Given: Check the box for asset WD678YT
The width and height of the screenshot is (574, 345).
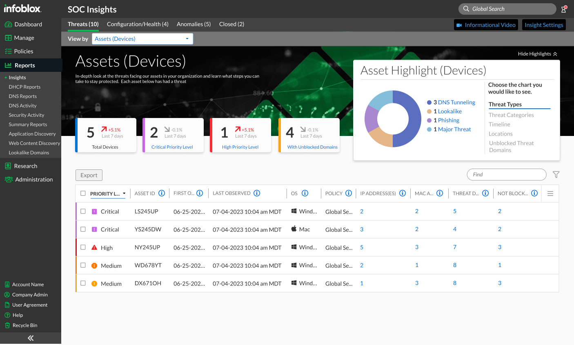Looking at the screenshot, I should [x=83, y=265].
